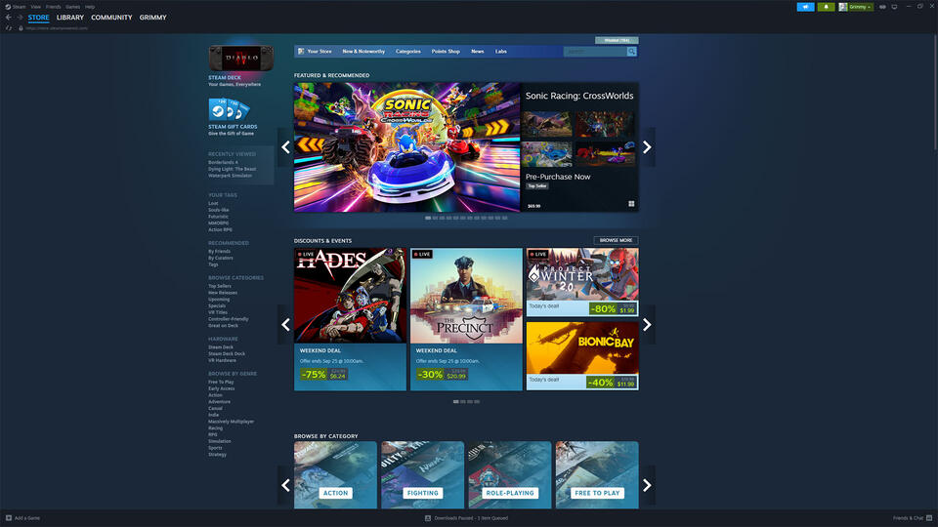Image resolution: width=938 pixels, height=527 pixels.
Task: Open Friends & Chat icon
Action: tap(928, 518)
